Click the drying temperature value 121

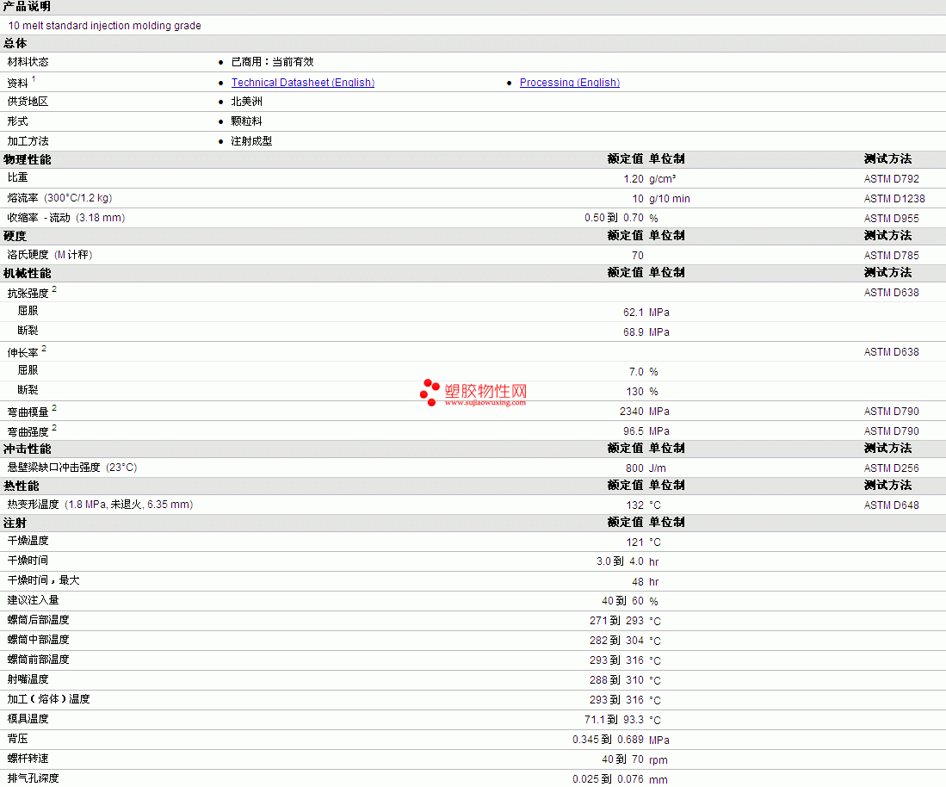coord(634,542)
